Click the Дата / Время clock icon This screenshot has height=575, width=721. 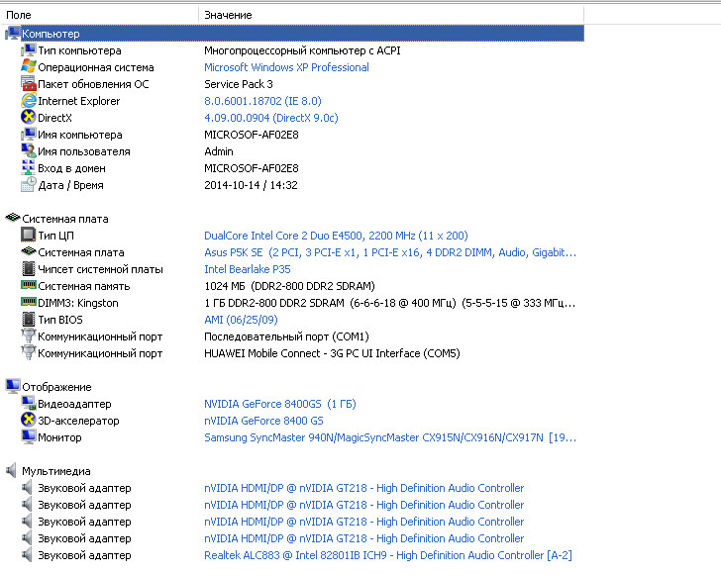click(x=29, y=185)
